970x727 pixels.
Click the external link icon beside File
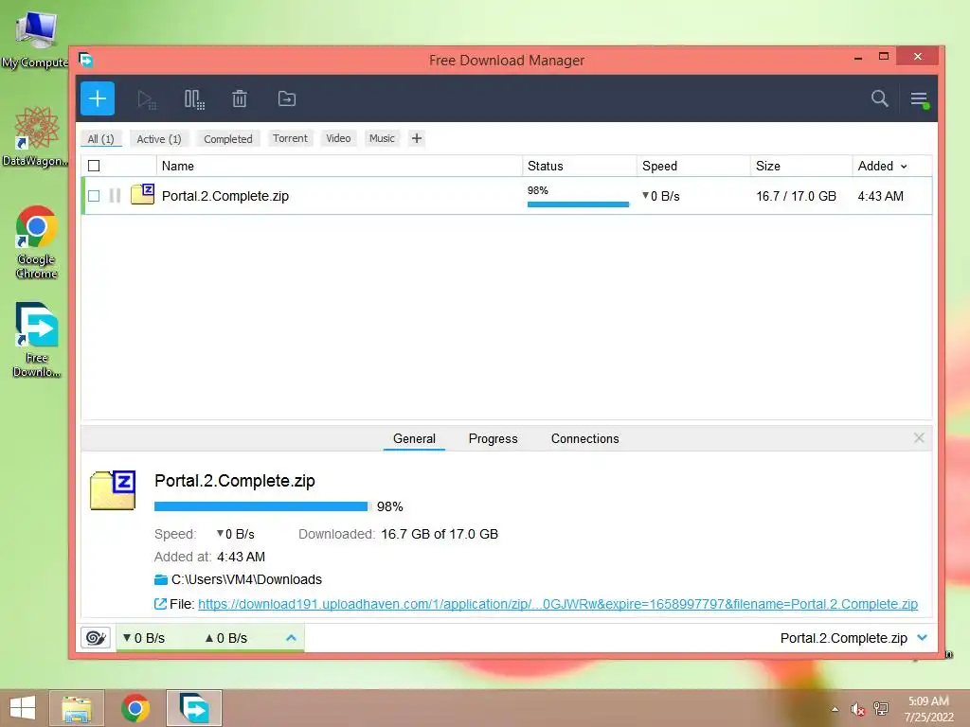coord(160,604)
